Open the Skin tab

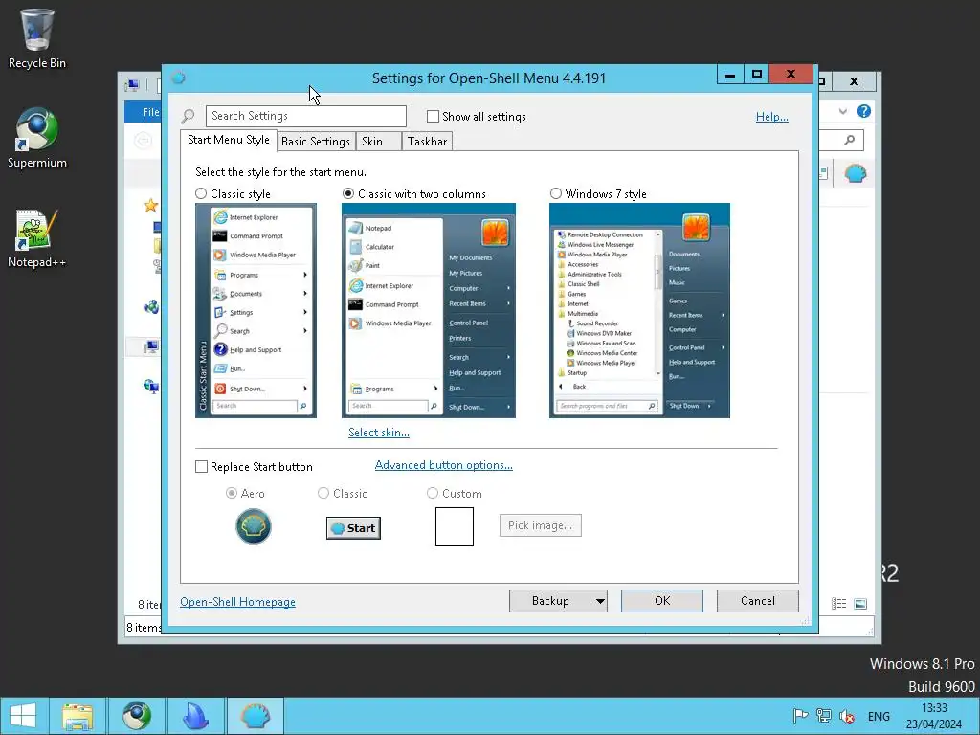378,142
